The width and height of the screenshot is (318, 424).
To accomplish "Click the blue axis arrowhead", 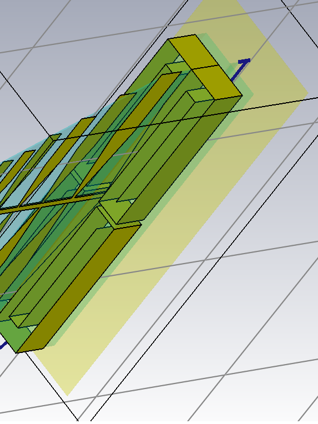I will (244, 62).
